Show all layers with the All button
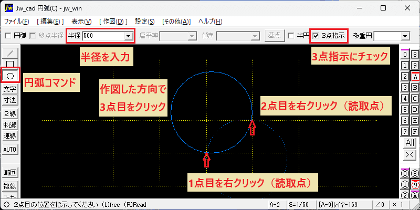This screenshot has width=420, height=210. click(410, 143)
